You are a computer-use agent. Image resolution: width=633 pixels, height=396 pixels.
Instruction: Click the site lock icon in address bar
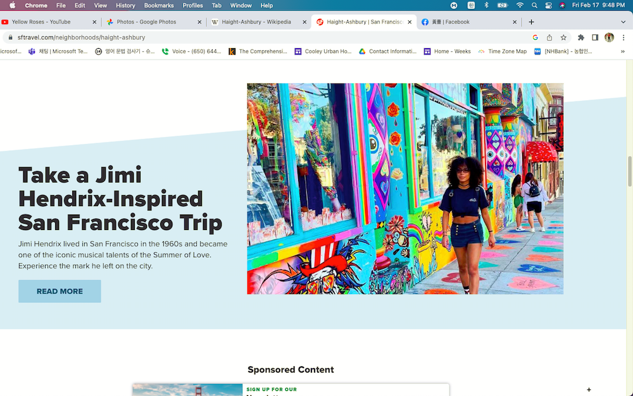pyautogui.click(x=11, y=37)
